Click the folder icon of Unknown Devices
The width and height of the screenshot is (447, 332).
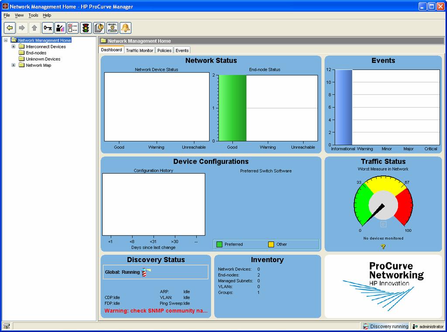coord(22,59)
